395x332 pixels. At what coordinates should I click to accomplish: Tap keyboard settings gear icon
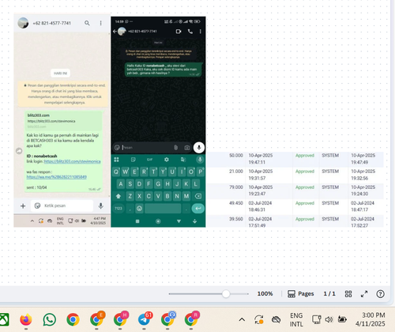(167, 160)
